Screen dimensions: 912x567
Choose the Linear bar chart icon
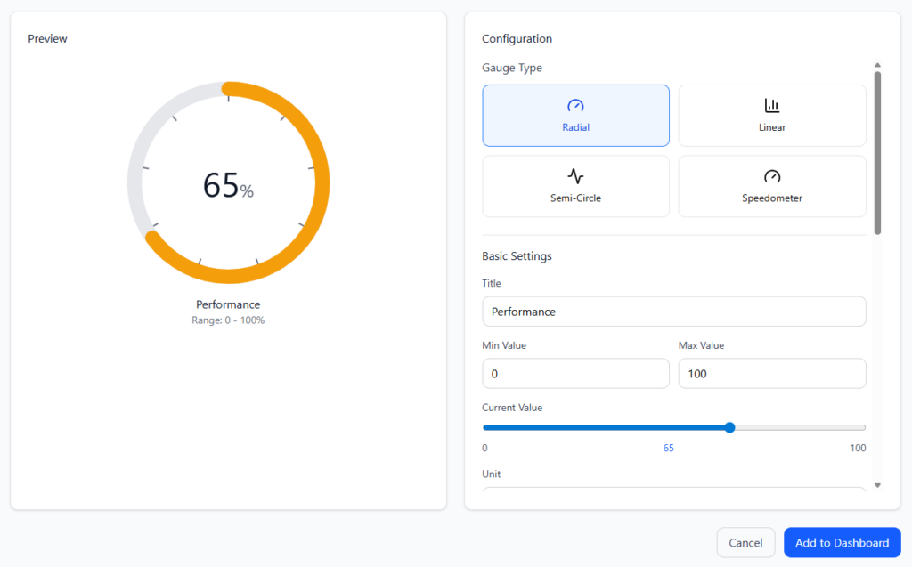coord(771,106)
